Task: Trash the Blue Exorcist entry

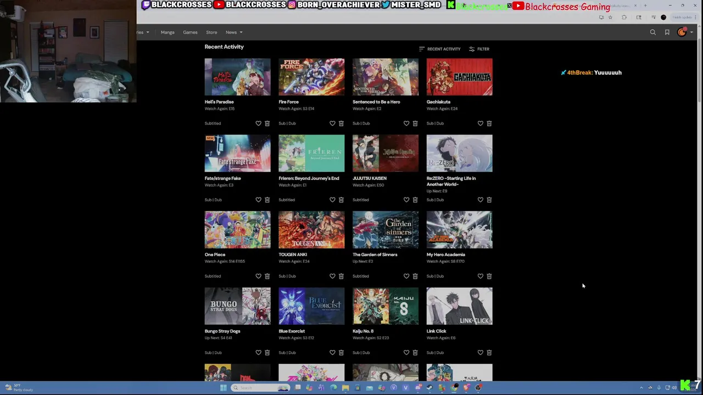Action: [x=341, y=353]
